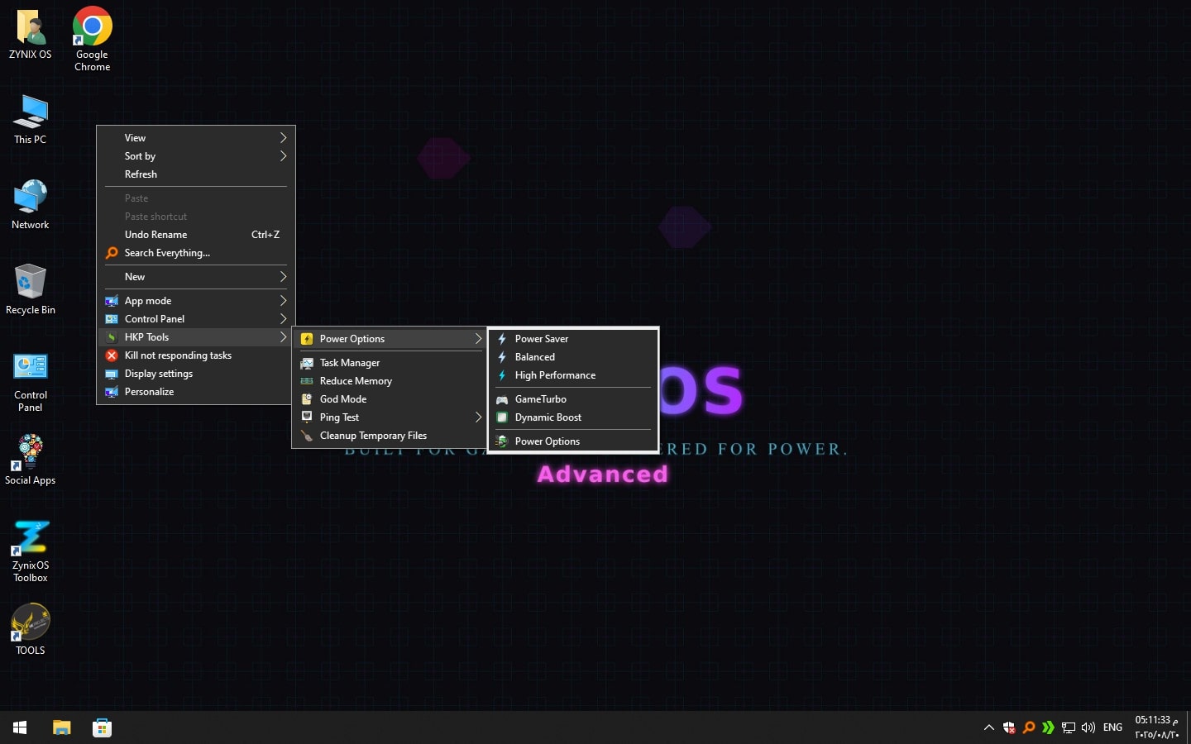Click Kill not responding tasks
Viewport: 1191px width, 744px height.
click(178, 355)
